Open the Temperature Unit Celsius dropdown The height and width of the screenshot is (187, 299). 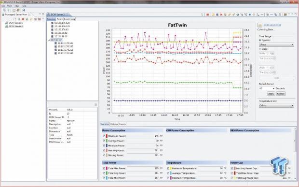[276, 105]
